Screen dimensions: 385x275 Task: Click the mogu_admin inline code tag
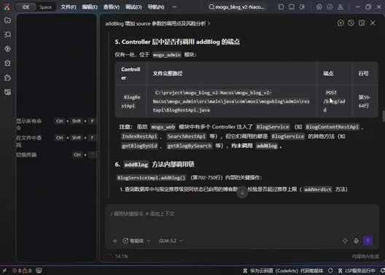[167, 55]
